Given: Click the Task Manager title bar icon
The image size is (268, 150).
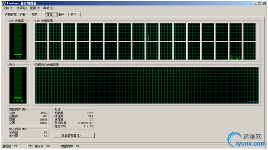Looking at the screenshot, I should 4,3.
